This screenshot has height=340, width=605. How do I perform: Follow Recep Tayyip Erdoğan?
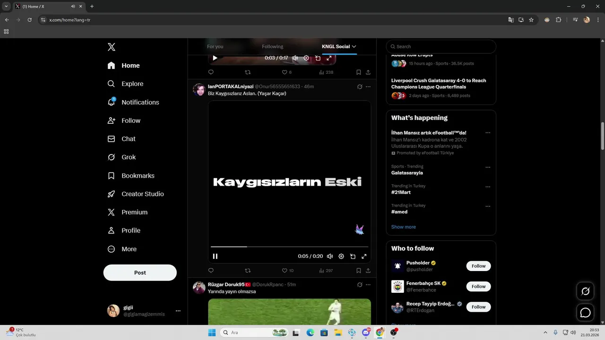point(478,306)
